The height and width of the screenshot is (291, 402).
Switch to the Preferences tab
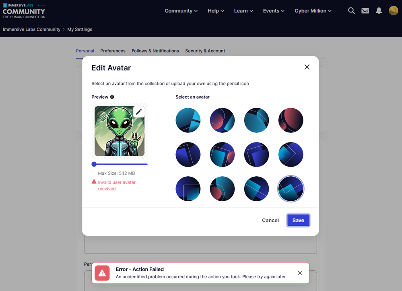point(113,51)
